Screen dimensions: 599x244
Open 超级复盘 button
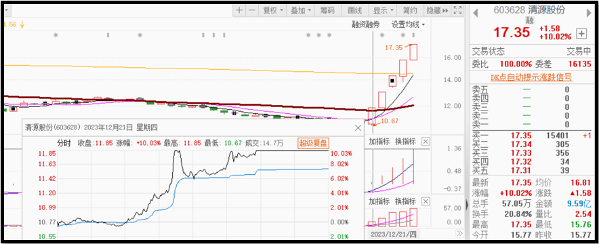coord(314,143)
